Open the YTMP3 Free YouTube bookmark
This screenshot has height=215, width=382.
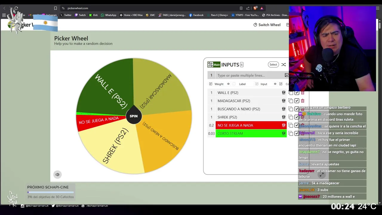click(x=245, y=15)
